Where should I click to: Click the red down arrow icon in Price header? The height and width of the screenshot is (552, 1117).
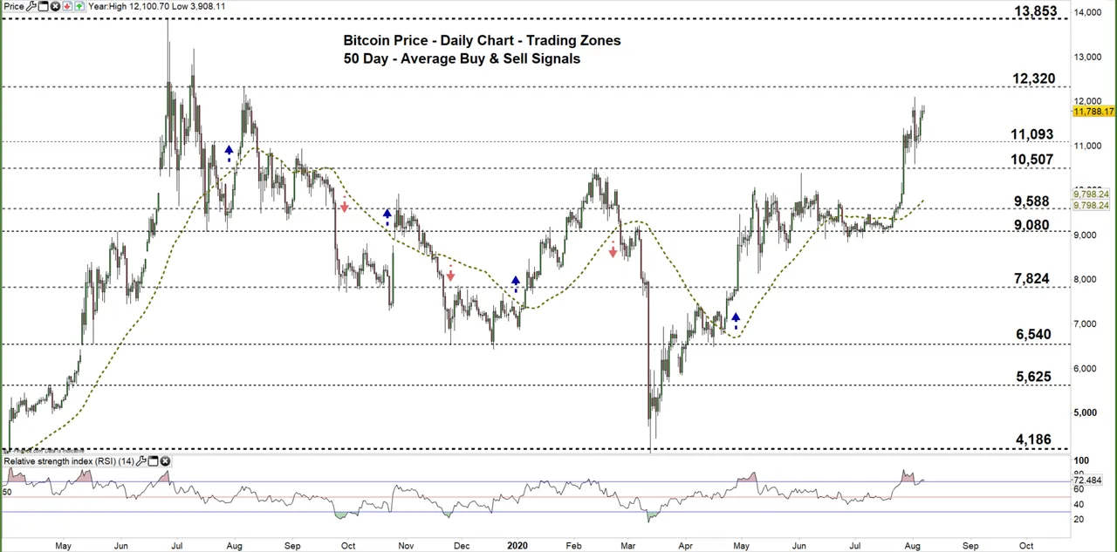67,6
